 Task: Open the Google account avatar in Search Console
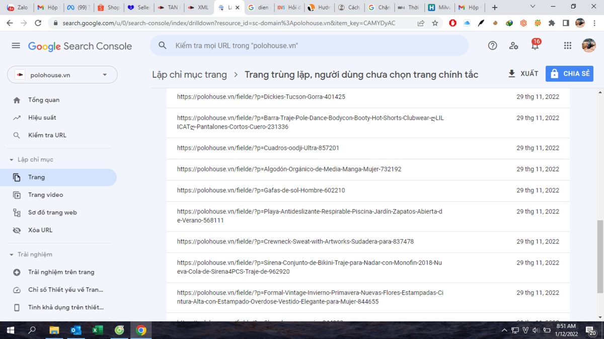click(588, 46)
